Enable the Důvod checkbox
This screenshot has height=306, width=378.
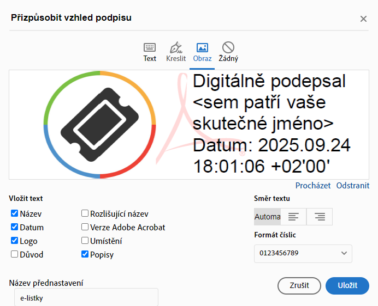tap(14, 254)
